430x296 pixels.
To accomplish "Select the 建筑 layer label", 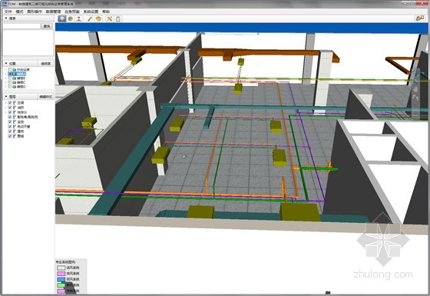I will click(21, 131).
